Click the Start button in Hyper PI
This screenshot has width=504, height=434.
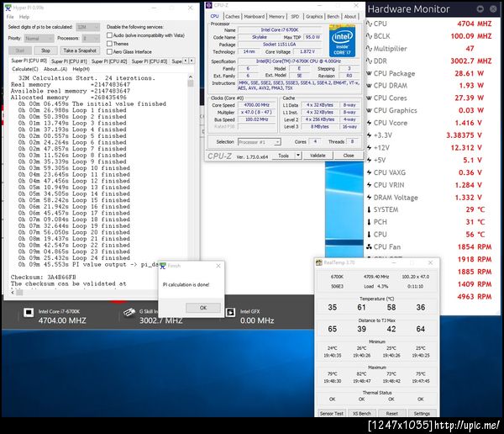point(20,50)
